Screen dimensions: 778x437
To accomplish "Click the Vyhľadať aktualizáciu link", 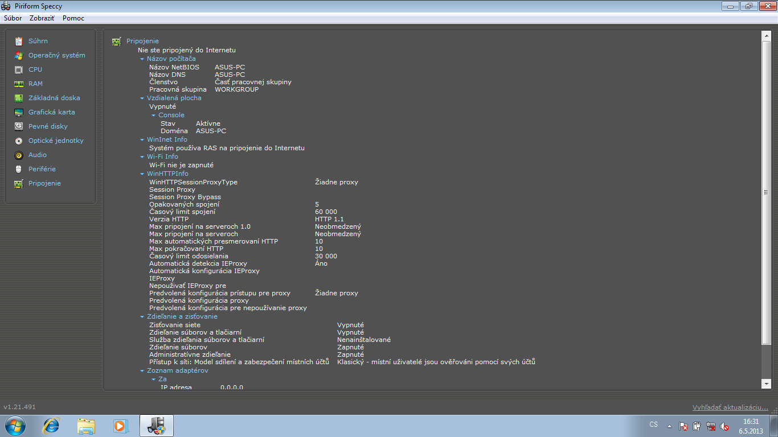I will pos(730,407).
